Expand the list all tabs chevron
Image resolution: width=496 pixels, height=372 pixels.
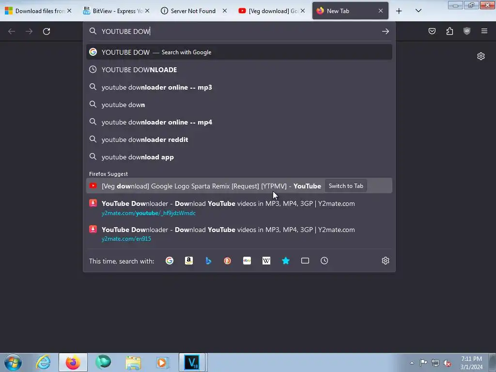418,11
